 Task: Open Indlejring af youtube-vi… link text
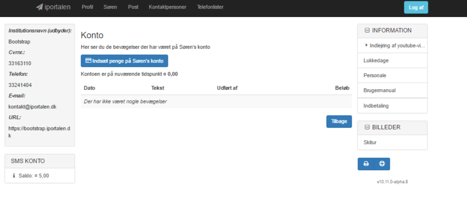397,46
